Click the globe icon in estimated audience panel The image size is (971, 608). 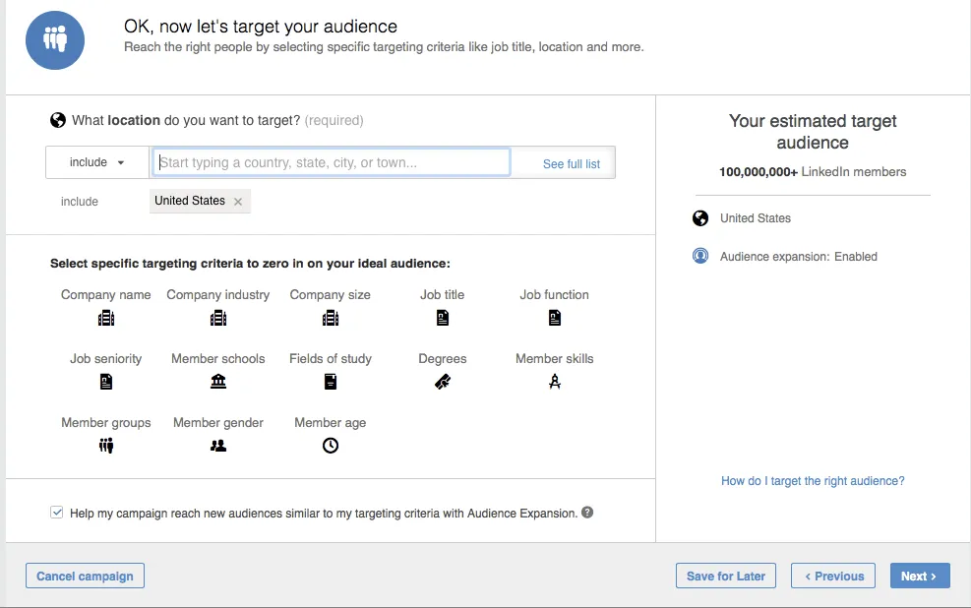point(700,218)
